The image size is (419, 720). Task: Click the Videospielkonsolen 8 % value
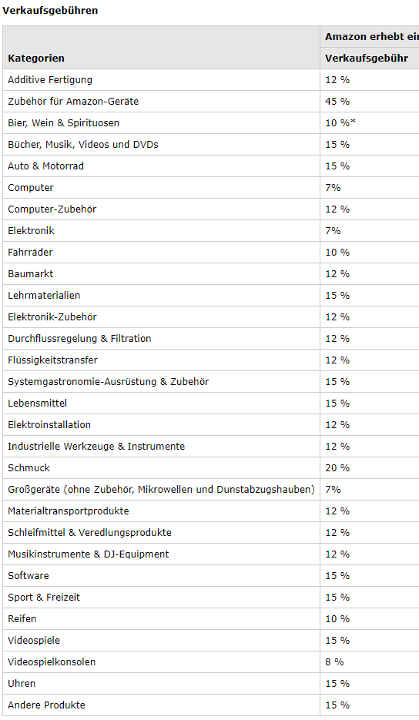334,662
